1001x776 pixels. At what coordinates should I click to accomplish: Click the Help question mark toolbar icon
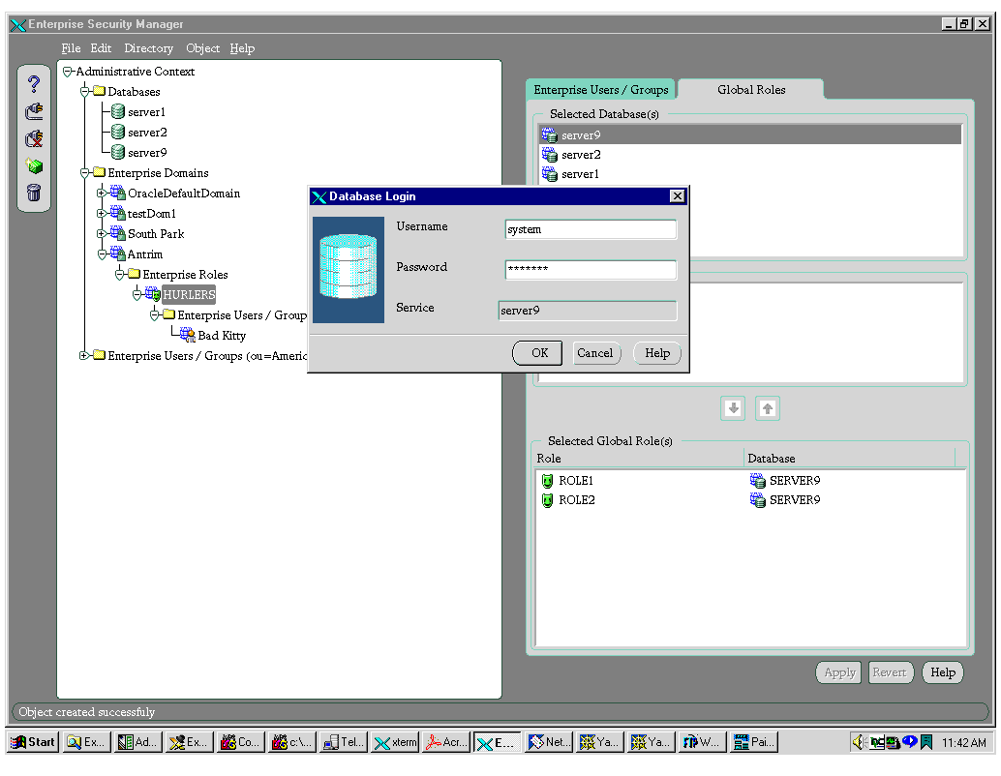coord(34,84)
